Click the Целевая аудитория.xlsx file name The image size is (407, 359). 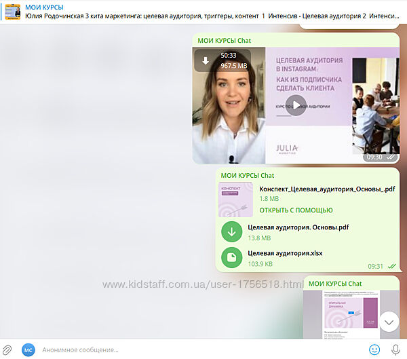(x=285, y=253)
